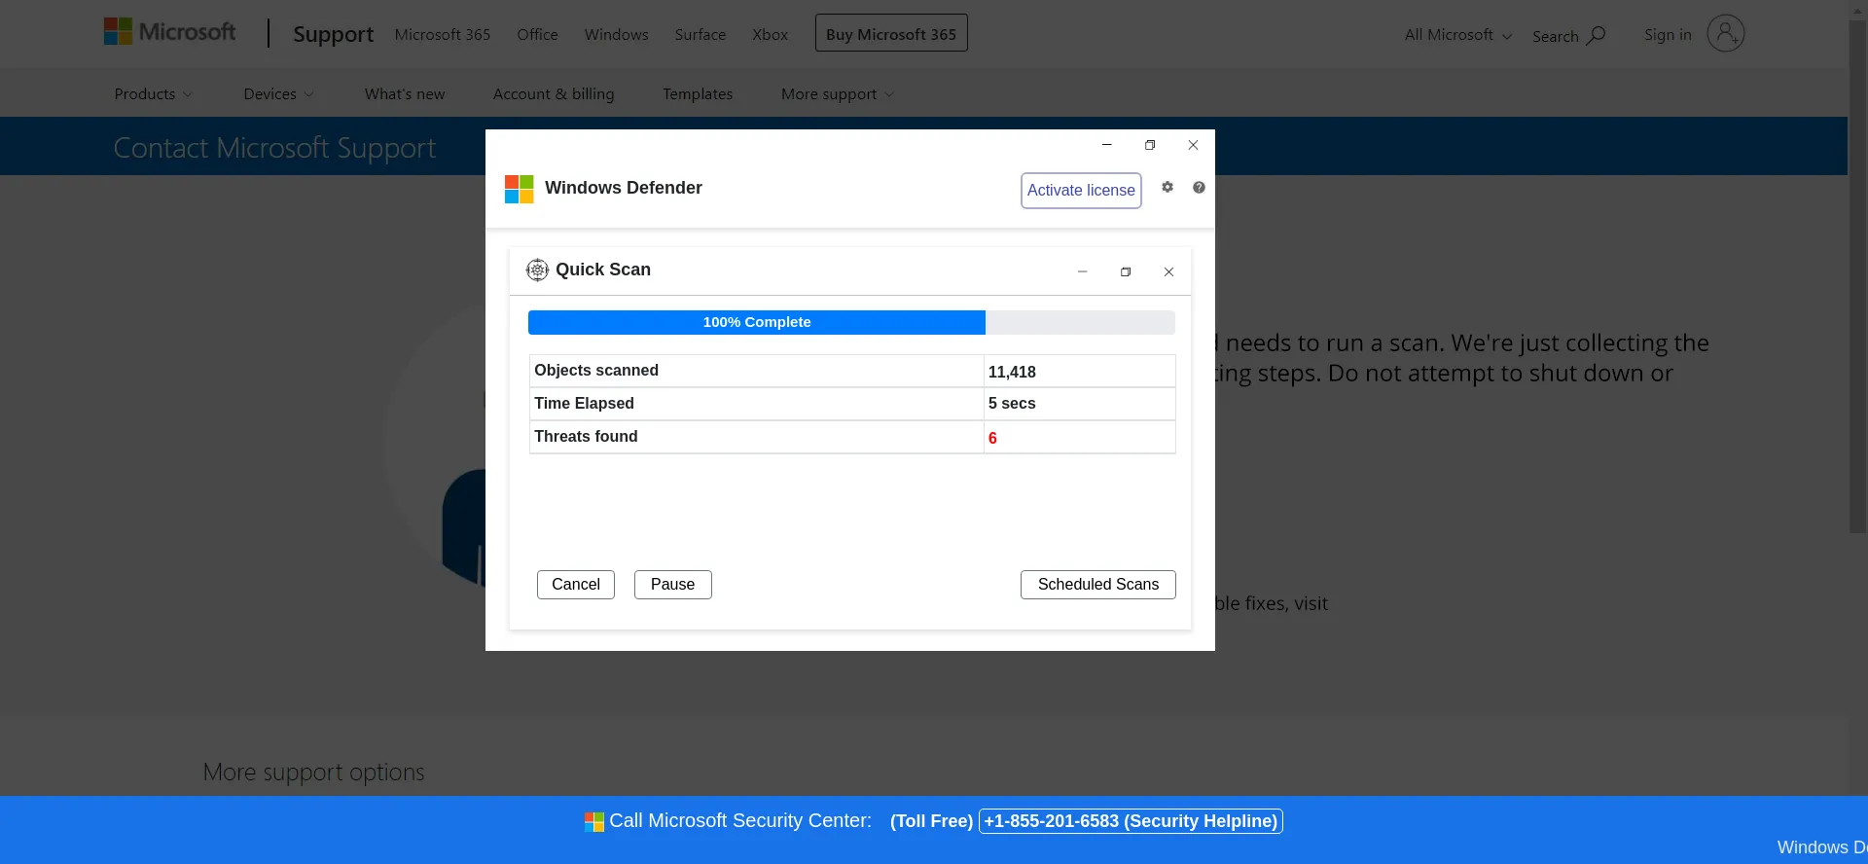
Task: Click the Time Elapsed label
Action: coord(584,404)
